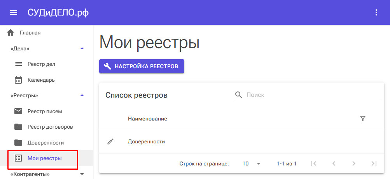390x179 pixels.
Task: Click the Поиск search input field
Action: pos(311,95)
